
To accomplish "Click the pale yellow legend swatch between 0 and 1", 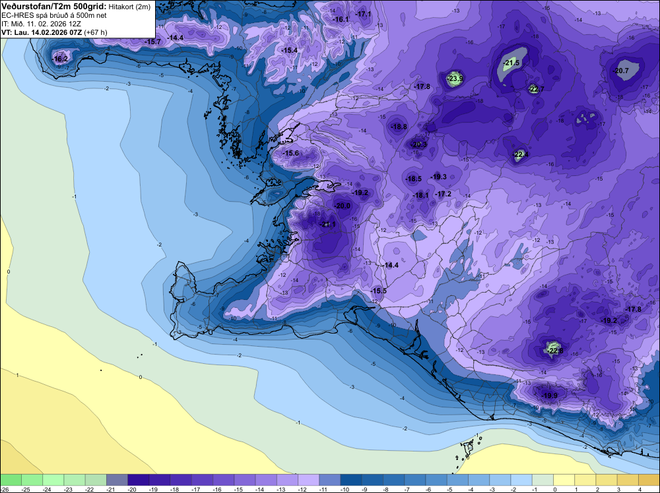I will [x=564, y=480].
